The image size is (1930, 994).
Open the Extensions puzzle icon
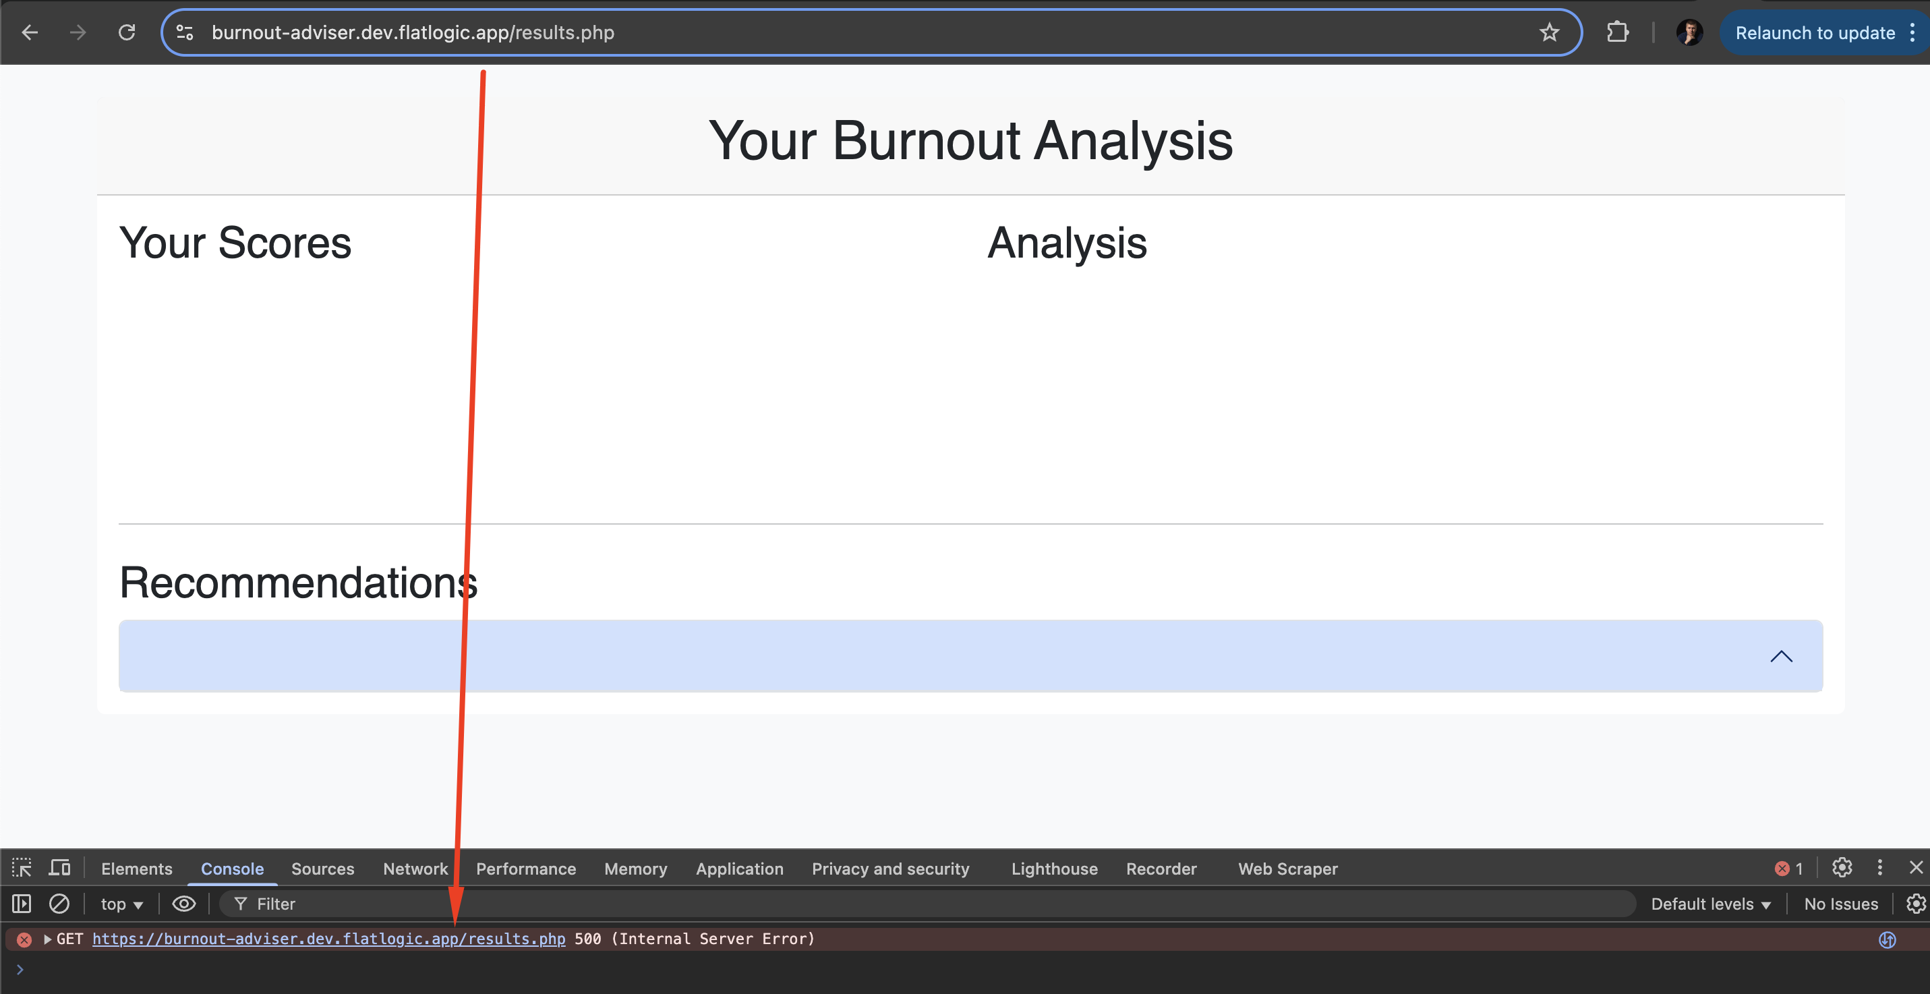click(x=1618, y=32)
